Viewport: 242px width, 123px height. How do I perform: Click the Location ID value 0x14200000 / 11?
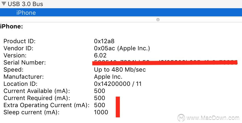[118, 84]
